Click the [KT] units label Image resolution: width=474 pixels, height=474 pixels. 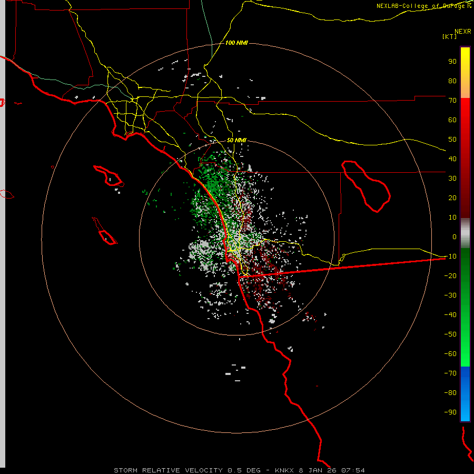pyautogui.click(x=450, y=36)
